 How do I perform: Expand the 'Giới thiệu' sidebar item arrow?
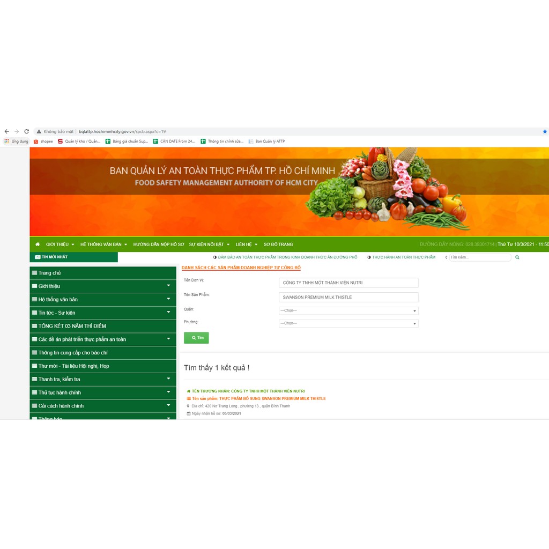coord(168,286)
